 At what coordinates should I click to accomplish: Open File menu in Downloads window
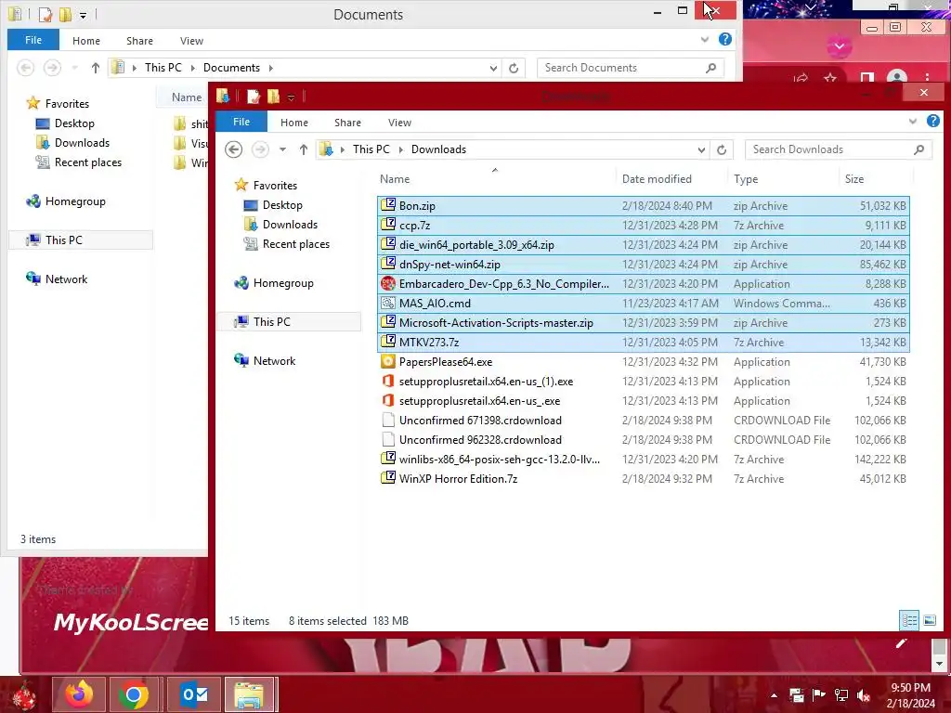[241, 122]
